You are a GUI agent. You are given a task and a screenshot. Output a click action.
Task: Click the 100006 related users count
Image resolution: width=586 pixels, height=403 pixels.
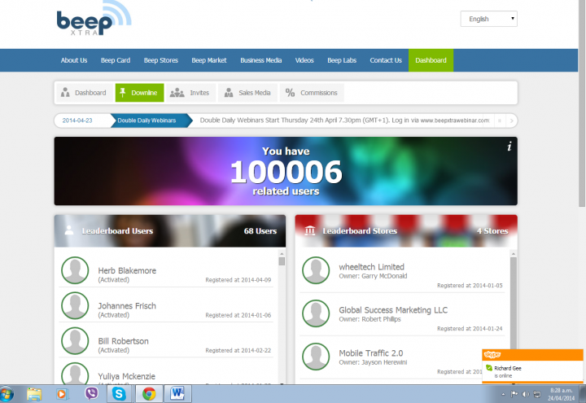coord(286,172)
